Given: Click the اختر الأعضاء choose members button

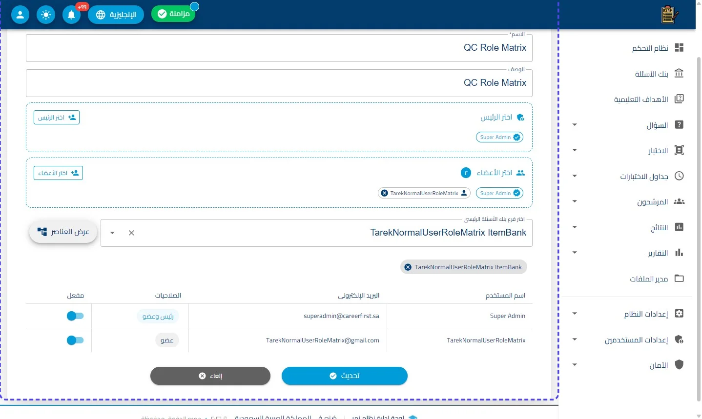Looking at the screenshot, I should coord(58,173).
